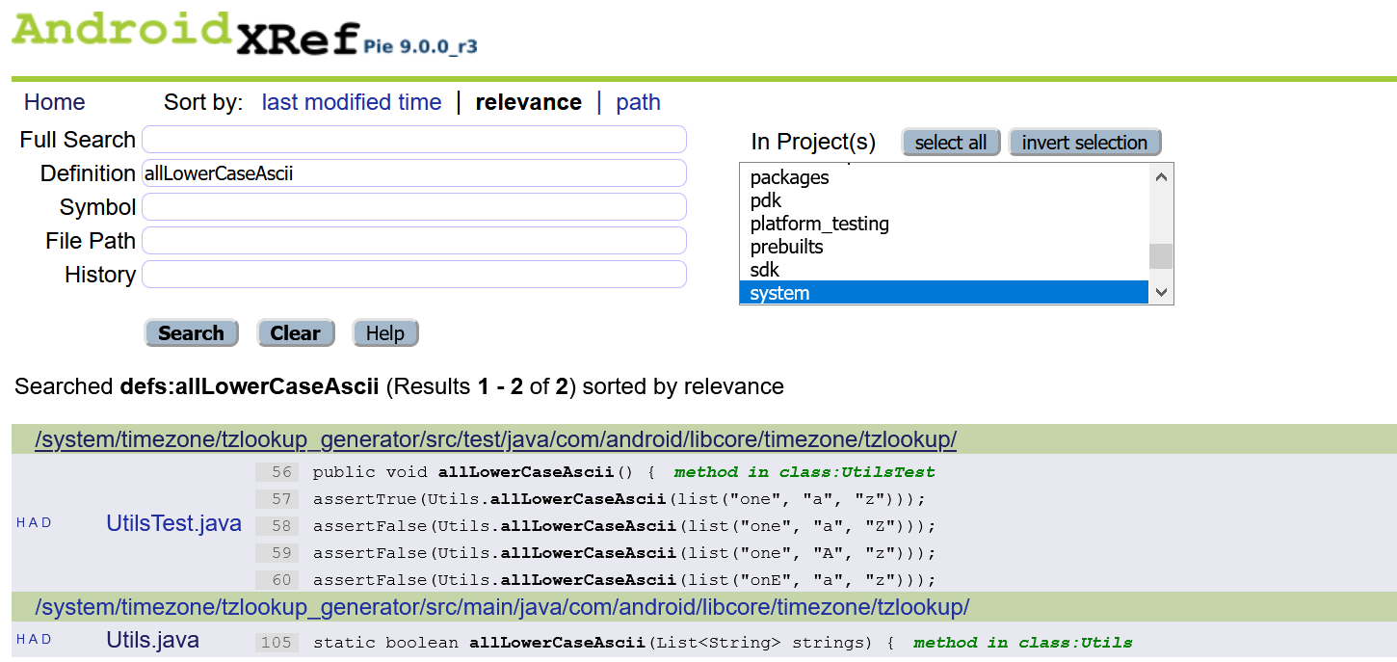Jump to line 58 in UtilsTest.java
This screenshot has width=1397, height=662.
pyautogui.click(x=277, y=526)
